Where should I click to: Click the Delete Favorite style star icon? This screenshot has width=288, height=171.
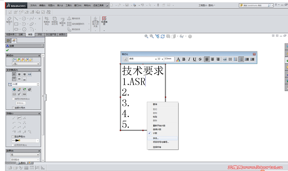coord(22,60)
